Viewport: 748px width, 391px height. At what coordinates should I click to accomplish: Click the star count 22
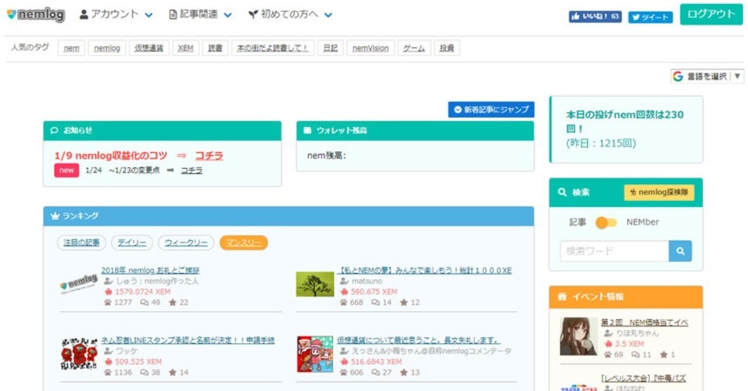pos(178,302)
